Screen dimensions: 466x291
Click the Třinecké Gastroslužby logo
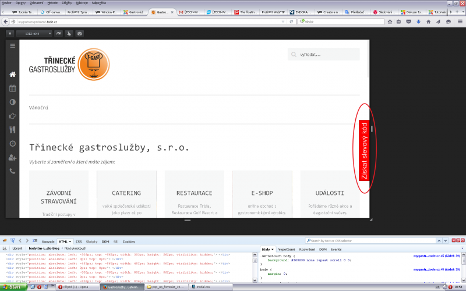click(69, 65)
